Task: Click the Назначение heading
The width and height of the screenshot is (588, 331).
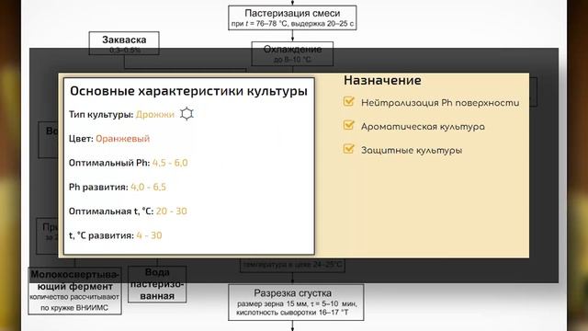Action: pos(382,80)
